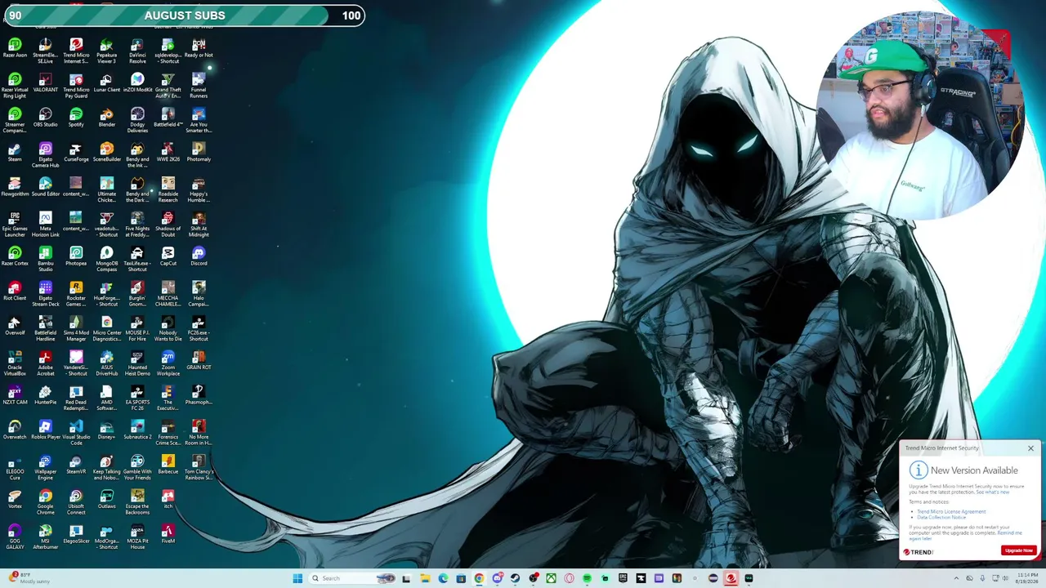This screenshot has height=588, width=1046.
Task: Select the Battlefield 4 desktop icon
Action: pyautogui.click(x=168, y=118)
